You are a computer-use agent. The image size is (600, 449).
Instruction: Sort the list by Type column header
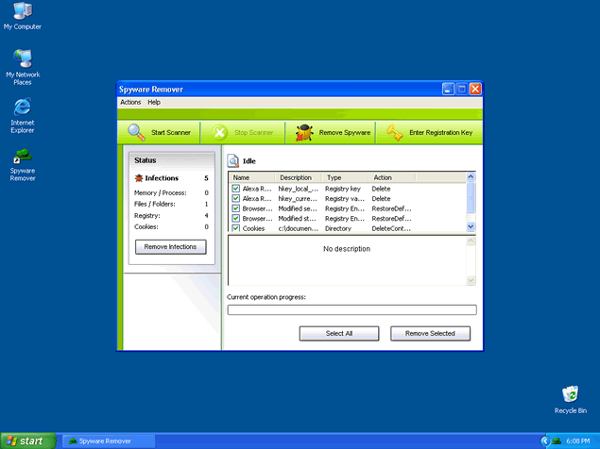345,177
